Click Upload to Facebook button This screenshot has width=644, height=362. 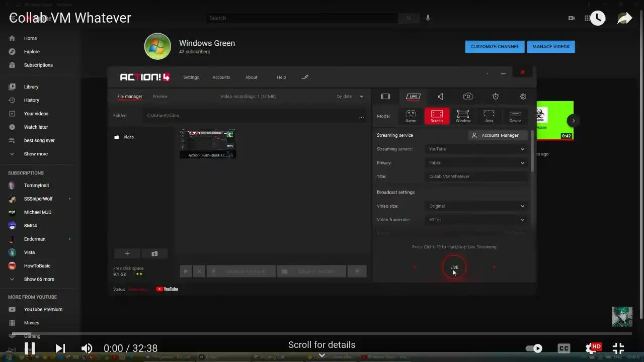(242, 271)
